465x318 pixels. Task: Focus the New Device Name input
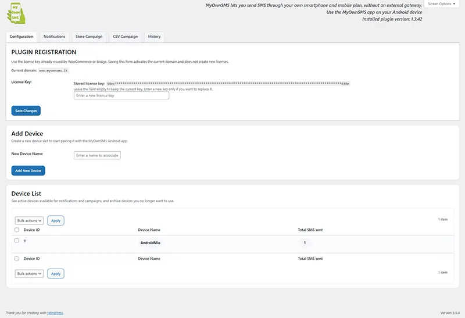(97, 155)
